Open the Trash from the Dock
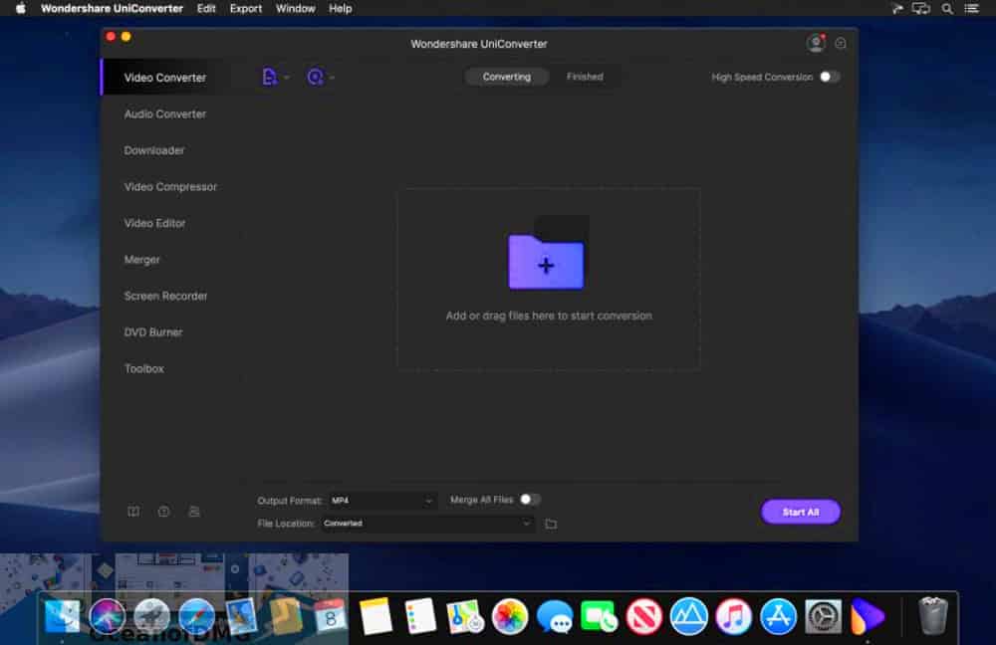Screen dimensions: 996x645 [932, 616]
